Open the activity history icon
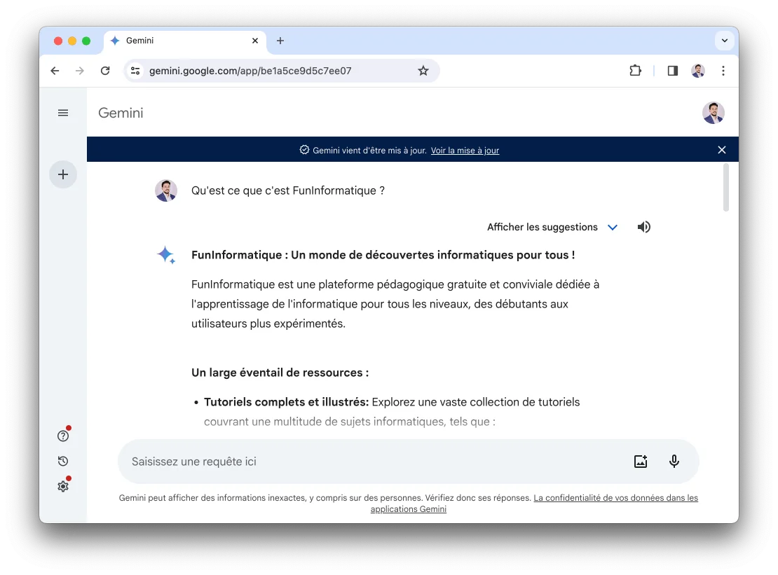This screenshot has height=575, width=778. tap(63, 461)
